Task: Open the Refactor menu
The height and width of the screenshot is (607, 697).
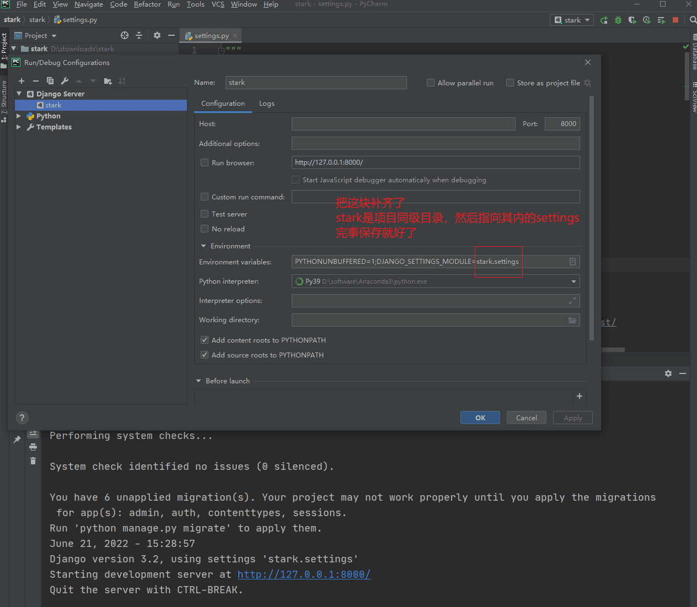Action: [147, 4]
